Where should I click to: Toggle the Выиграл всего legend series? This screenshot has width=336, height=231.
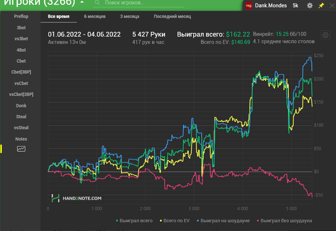pyautogui.click(x=134, y=220)
